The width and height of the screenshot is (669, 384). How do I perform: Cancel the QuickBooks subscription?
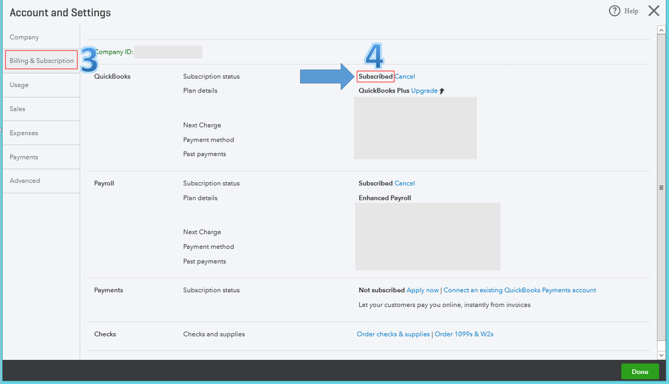404,76
